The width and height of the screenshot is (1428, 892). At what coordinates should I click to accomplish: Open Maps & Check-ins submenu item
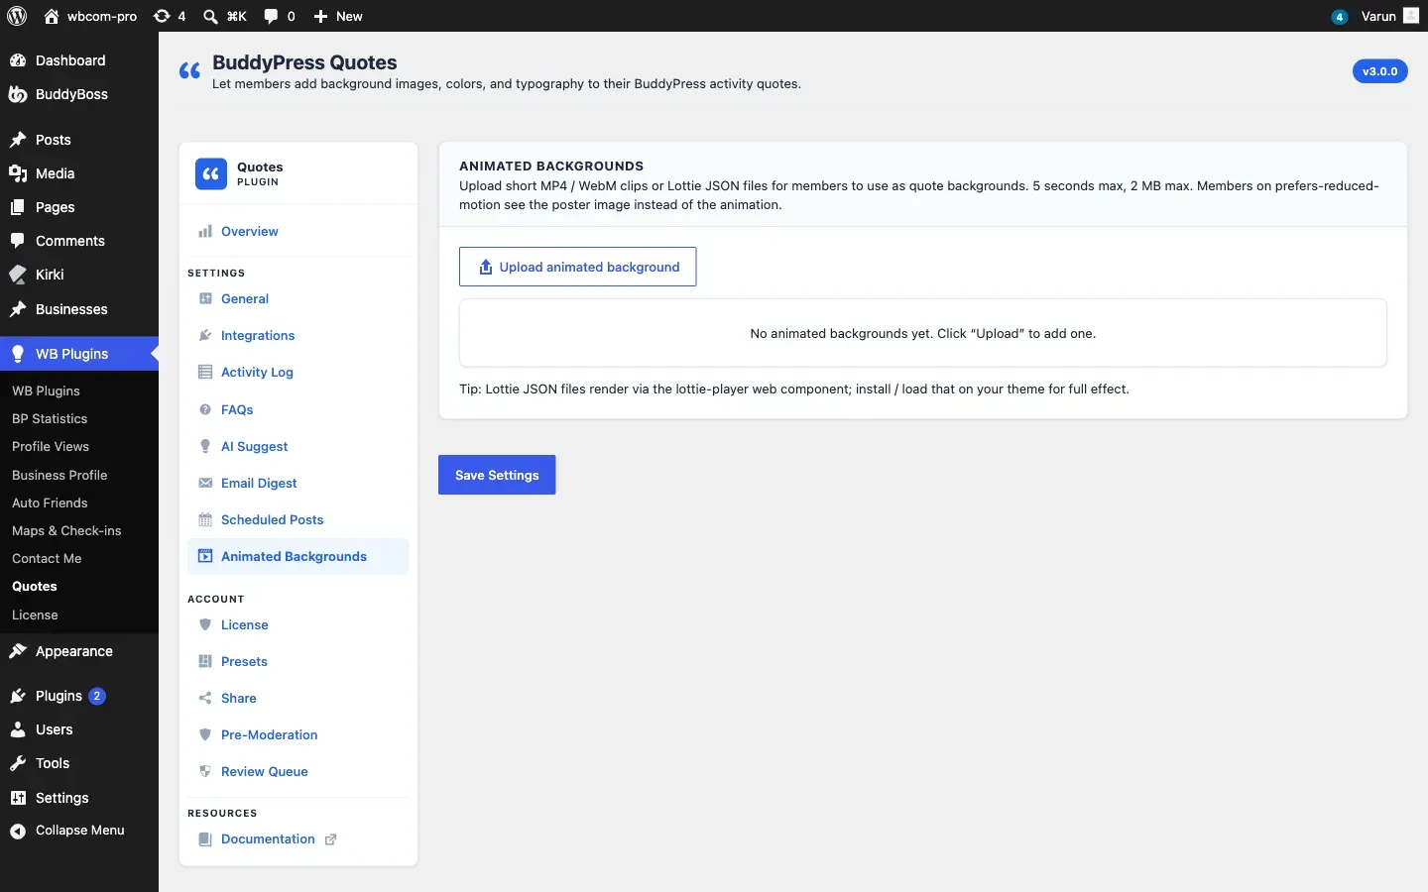pos(66,530)
